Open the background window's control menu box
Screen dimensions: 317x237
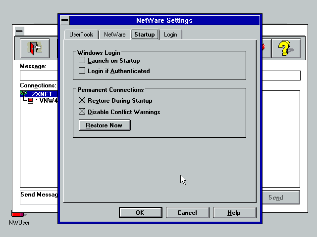pyautogui.click(x=19, y=31)
